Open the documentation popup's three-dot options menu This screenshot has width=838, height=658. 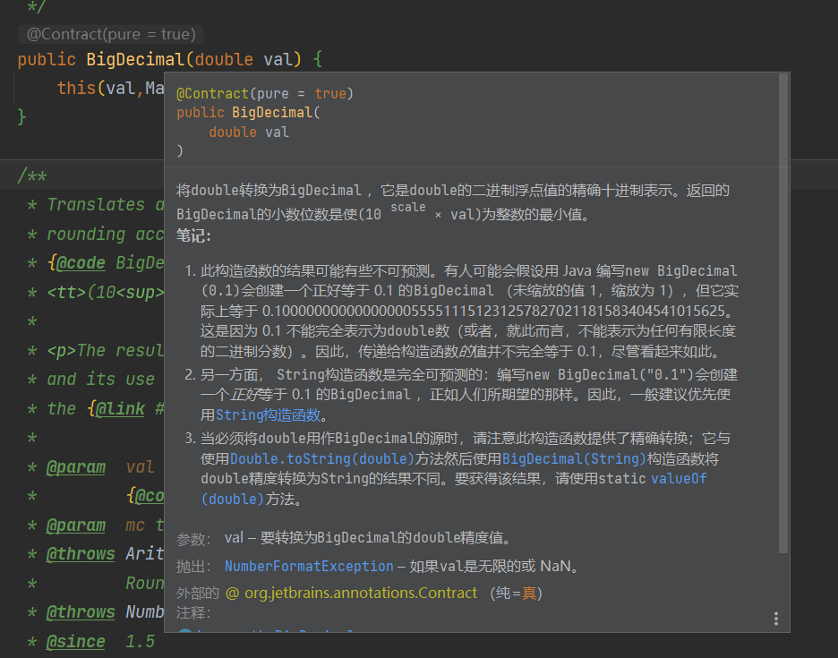(776, 619)
